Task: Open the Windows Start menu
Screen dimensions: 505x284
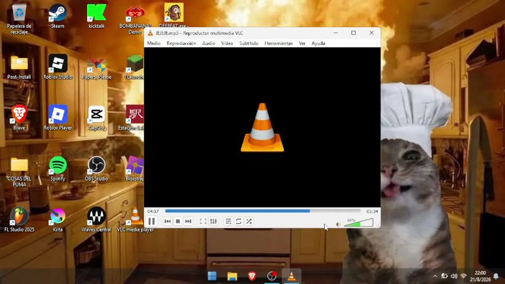Action: tap(212, 276)
